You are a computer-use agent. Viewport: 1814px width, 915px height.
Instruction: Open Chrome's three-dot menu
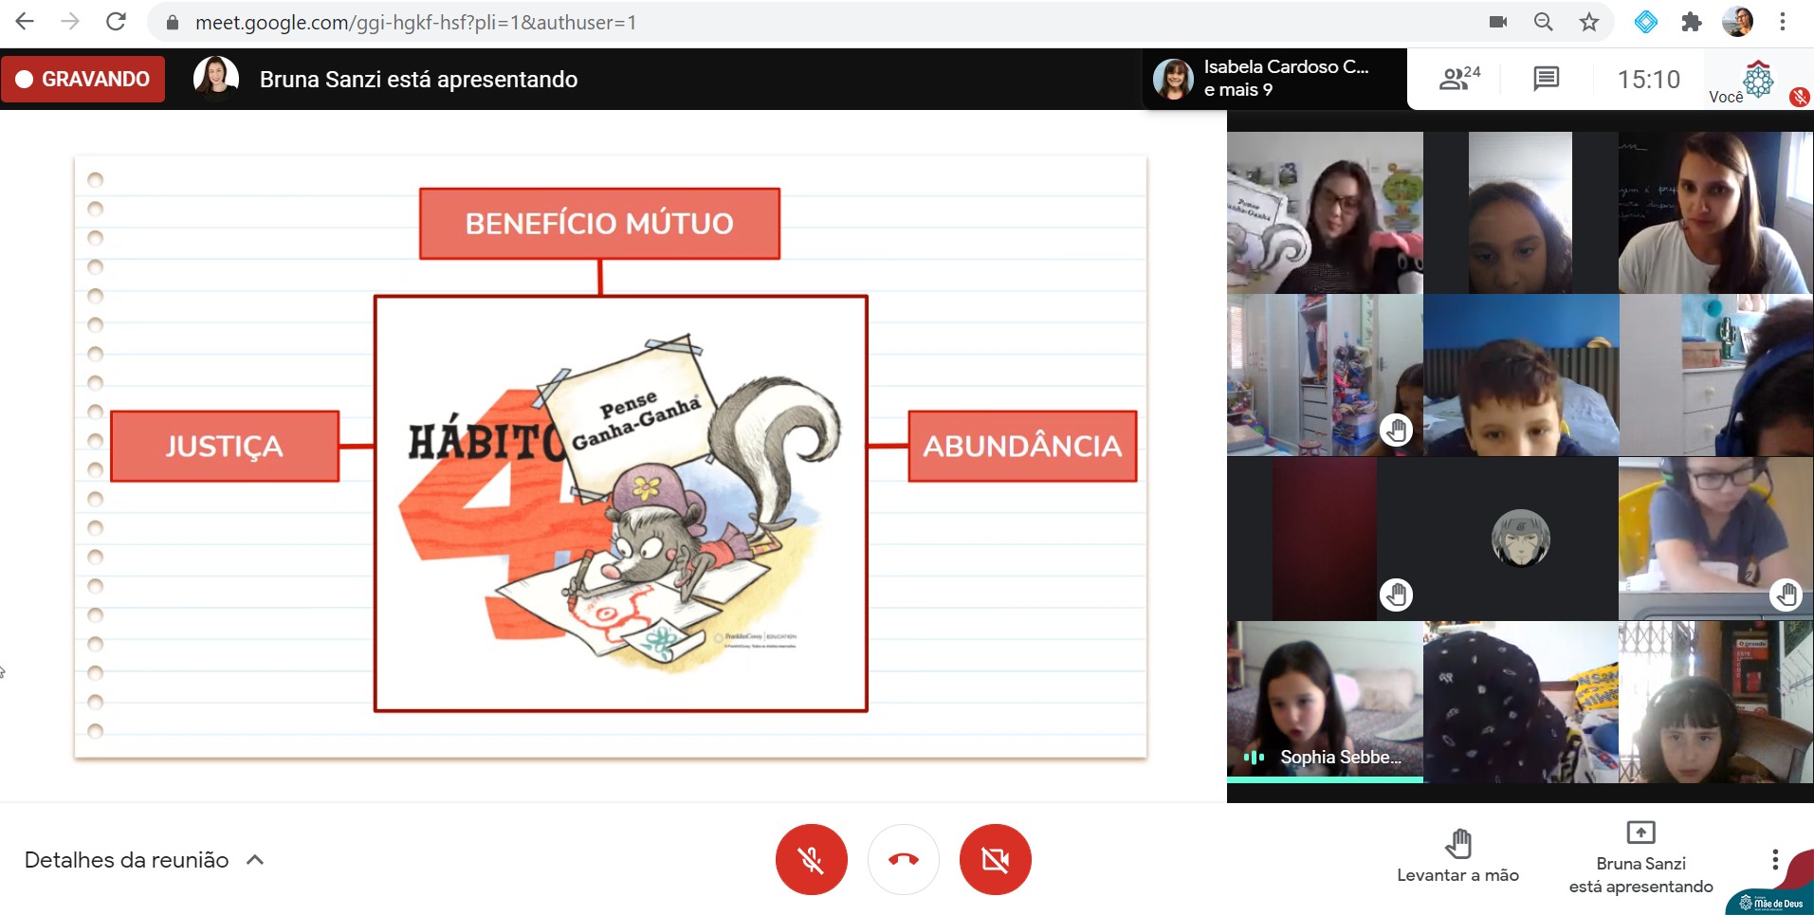[1783, 22]
